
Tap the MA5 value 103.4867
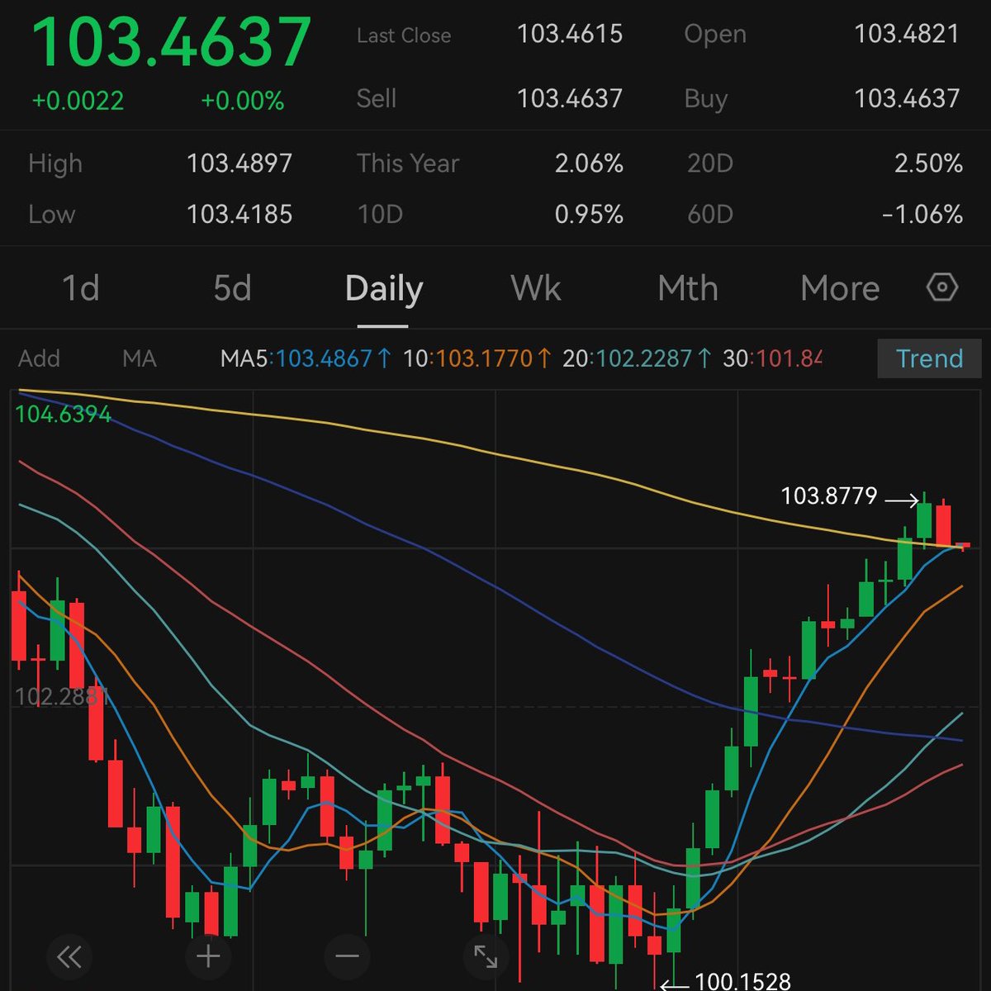(324, 358)
